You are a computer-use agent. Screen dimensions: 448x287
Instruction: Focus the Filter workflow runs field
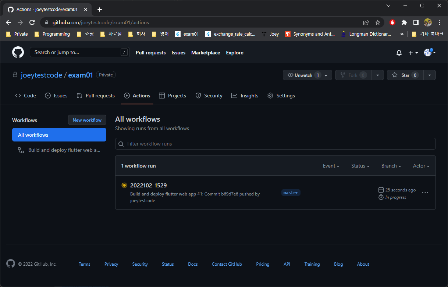[275, 144]
